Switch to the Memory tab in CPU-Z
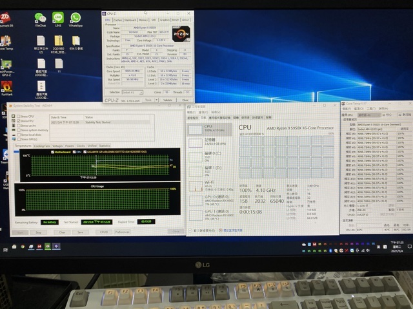The image size is (413, 309). [143, 20]
